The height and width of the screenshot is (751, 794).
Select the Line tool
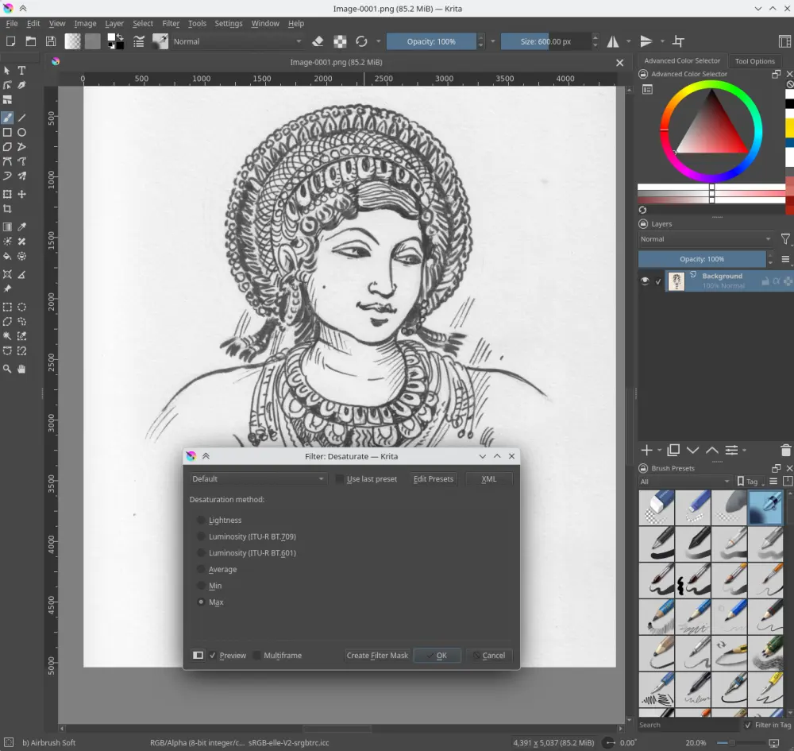(21, 118)
